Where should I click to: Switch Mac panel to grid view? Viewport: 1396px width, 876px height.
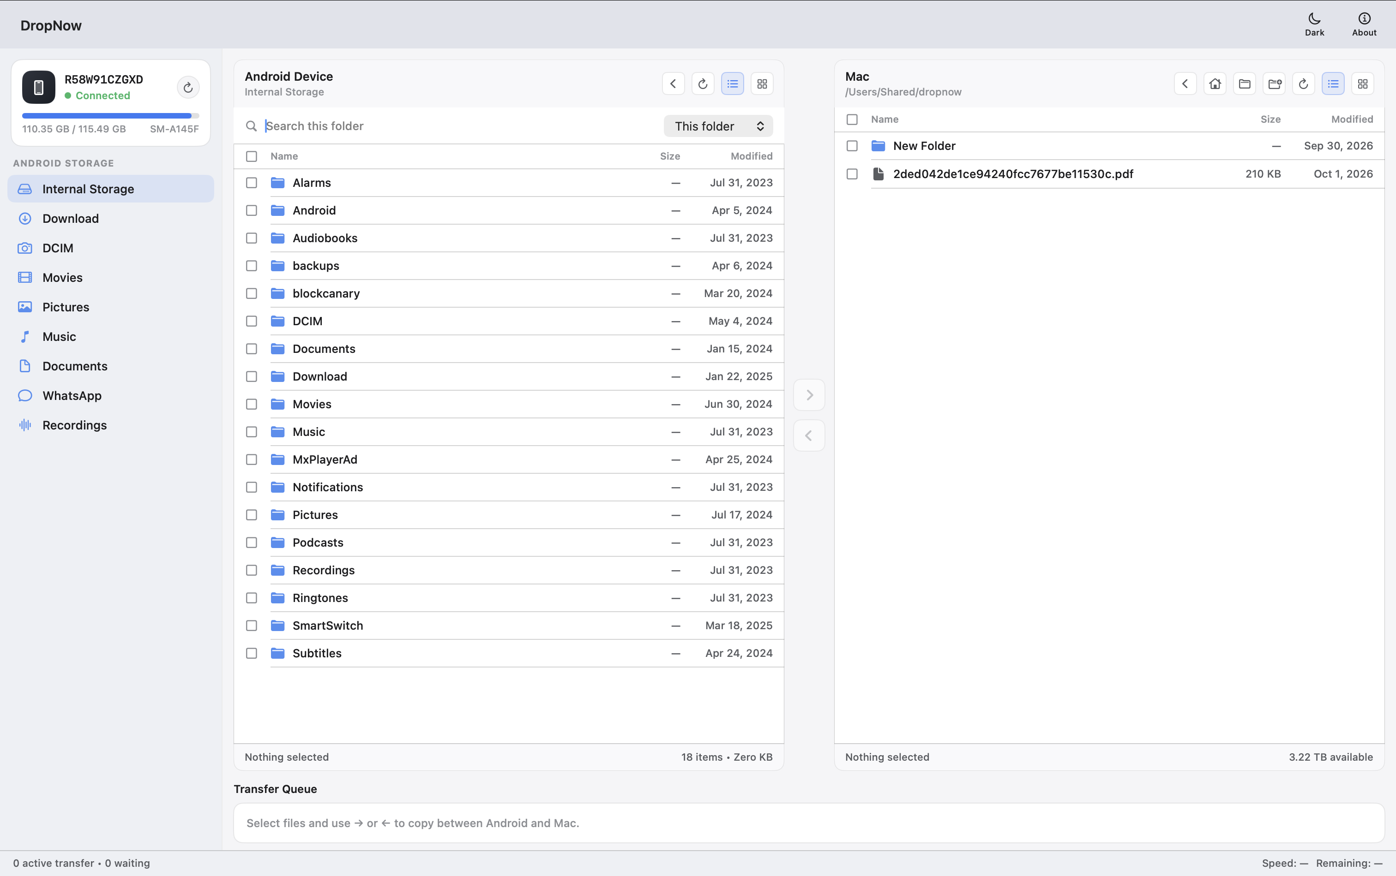coord(1362,84)
